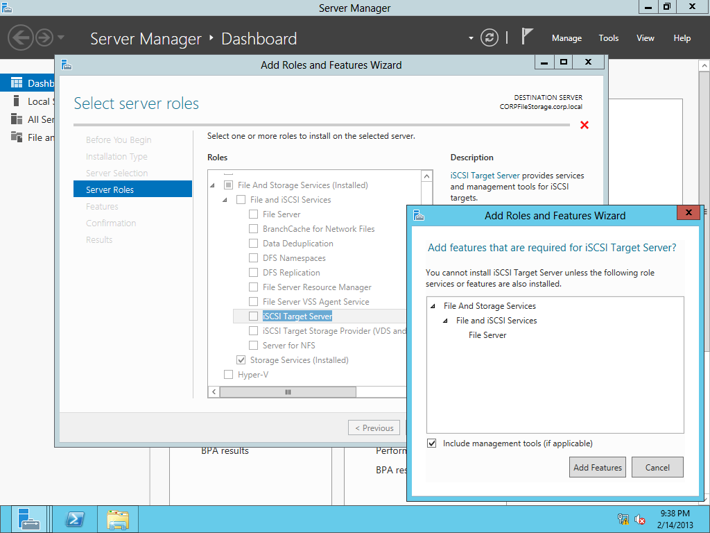The width and height of the screenshot is (710, 533).
Task: Open the breadcrumb dropdown next to Dashboard
Action: [x=470, y=39]
